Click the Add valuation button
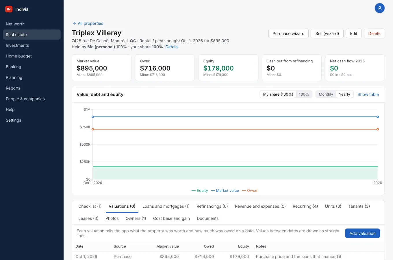The height and width of the screenshot is (260, 393). pos(362,233)
